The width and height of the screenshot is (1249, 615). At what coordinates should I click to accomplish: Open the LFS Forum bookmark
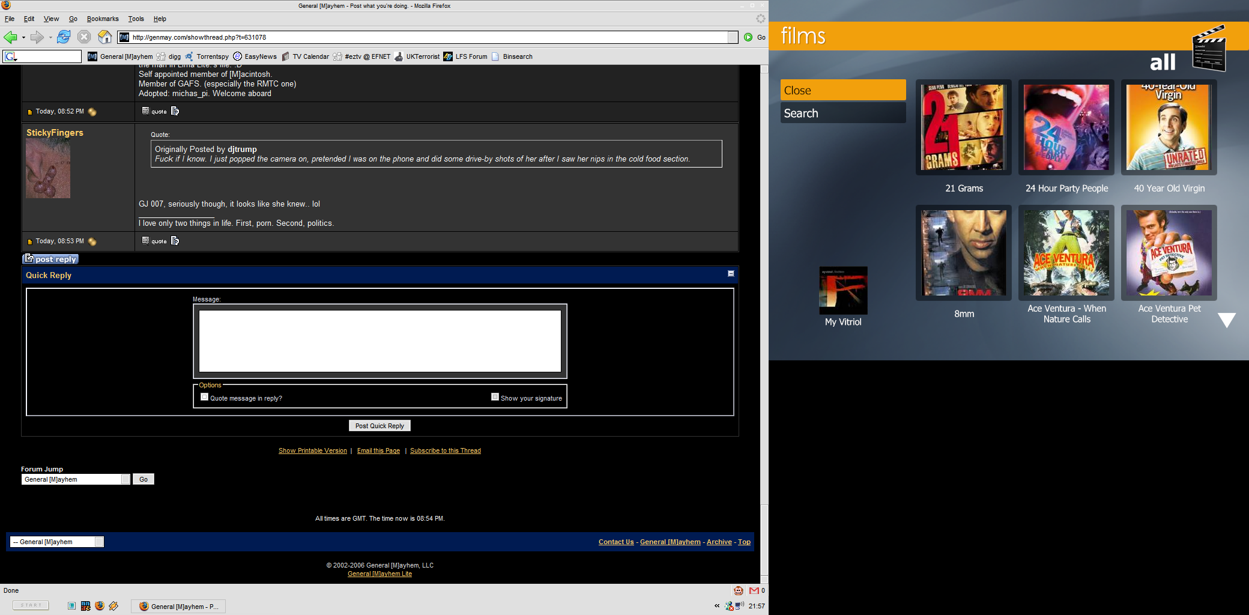click(465, 56)
